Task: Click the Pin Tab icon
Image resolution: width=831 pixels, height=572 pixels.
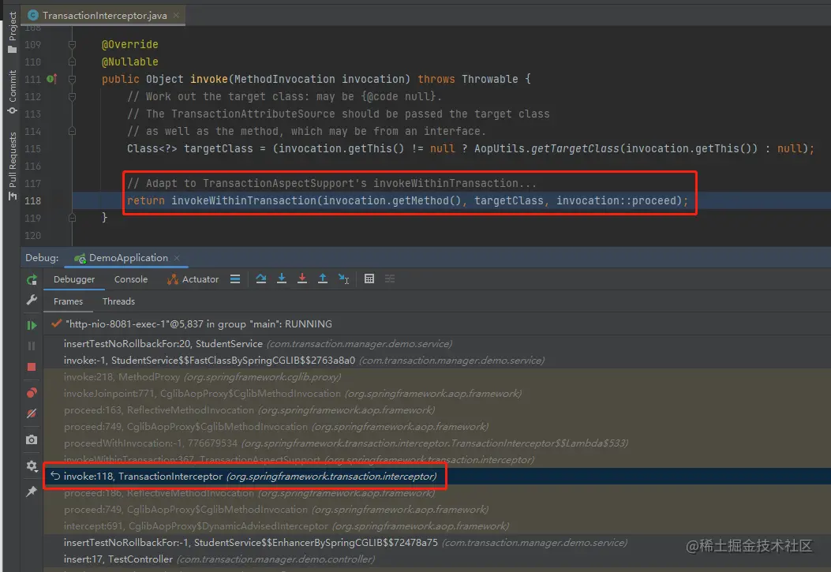Action: pos(32,492)
